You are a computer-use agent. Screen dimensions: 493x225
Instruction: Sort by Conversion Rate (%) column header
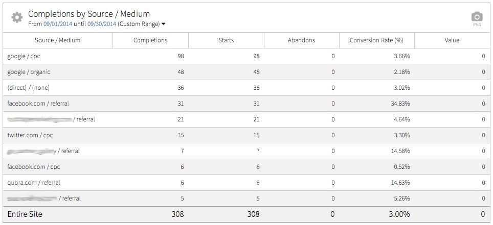coord(376,40)
